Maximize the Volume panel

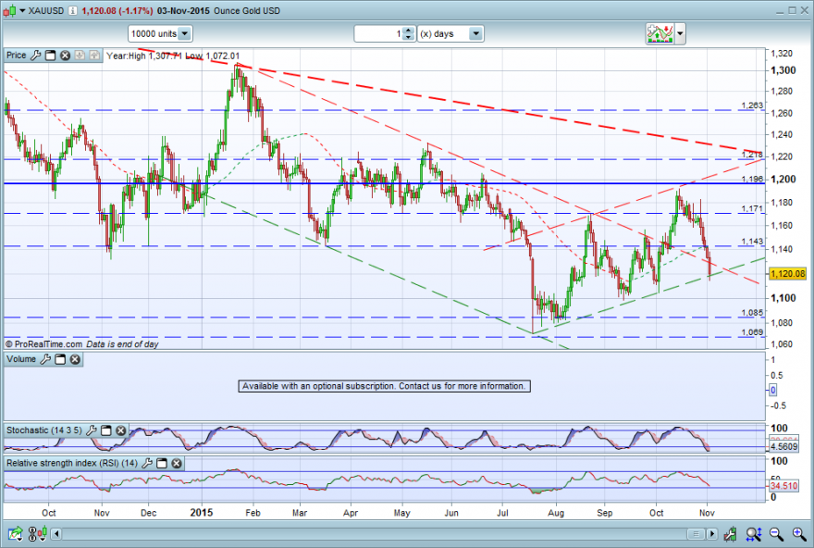tap(60, 359)
